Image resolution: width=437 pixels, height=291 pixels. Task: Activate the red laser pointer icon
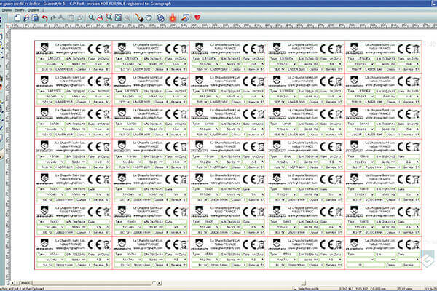click(173, 17)
